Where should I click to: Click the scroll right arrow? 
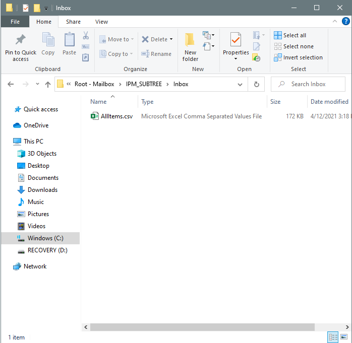point(347,327)
